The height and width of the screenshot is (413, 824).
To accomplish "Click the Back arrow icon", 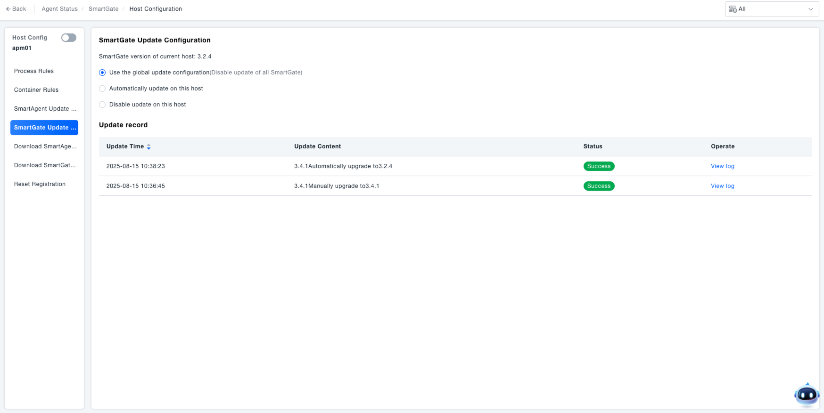I will click(8, 9).
